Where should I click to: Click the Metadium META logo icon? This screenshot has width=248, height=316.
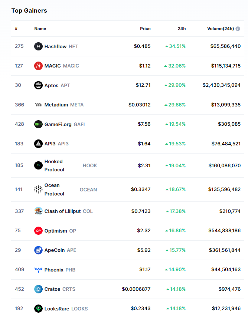click(38, 105)
